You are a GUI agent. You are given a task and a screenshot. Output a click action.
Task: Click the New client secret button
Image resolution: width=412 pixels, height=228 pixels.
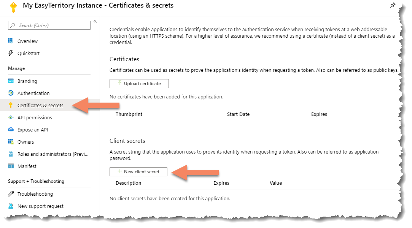(138, 172)
